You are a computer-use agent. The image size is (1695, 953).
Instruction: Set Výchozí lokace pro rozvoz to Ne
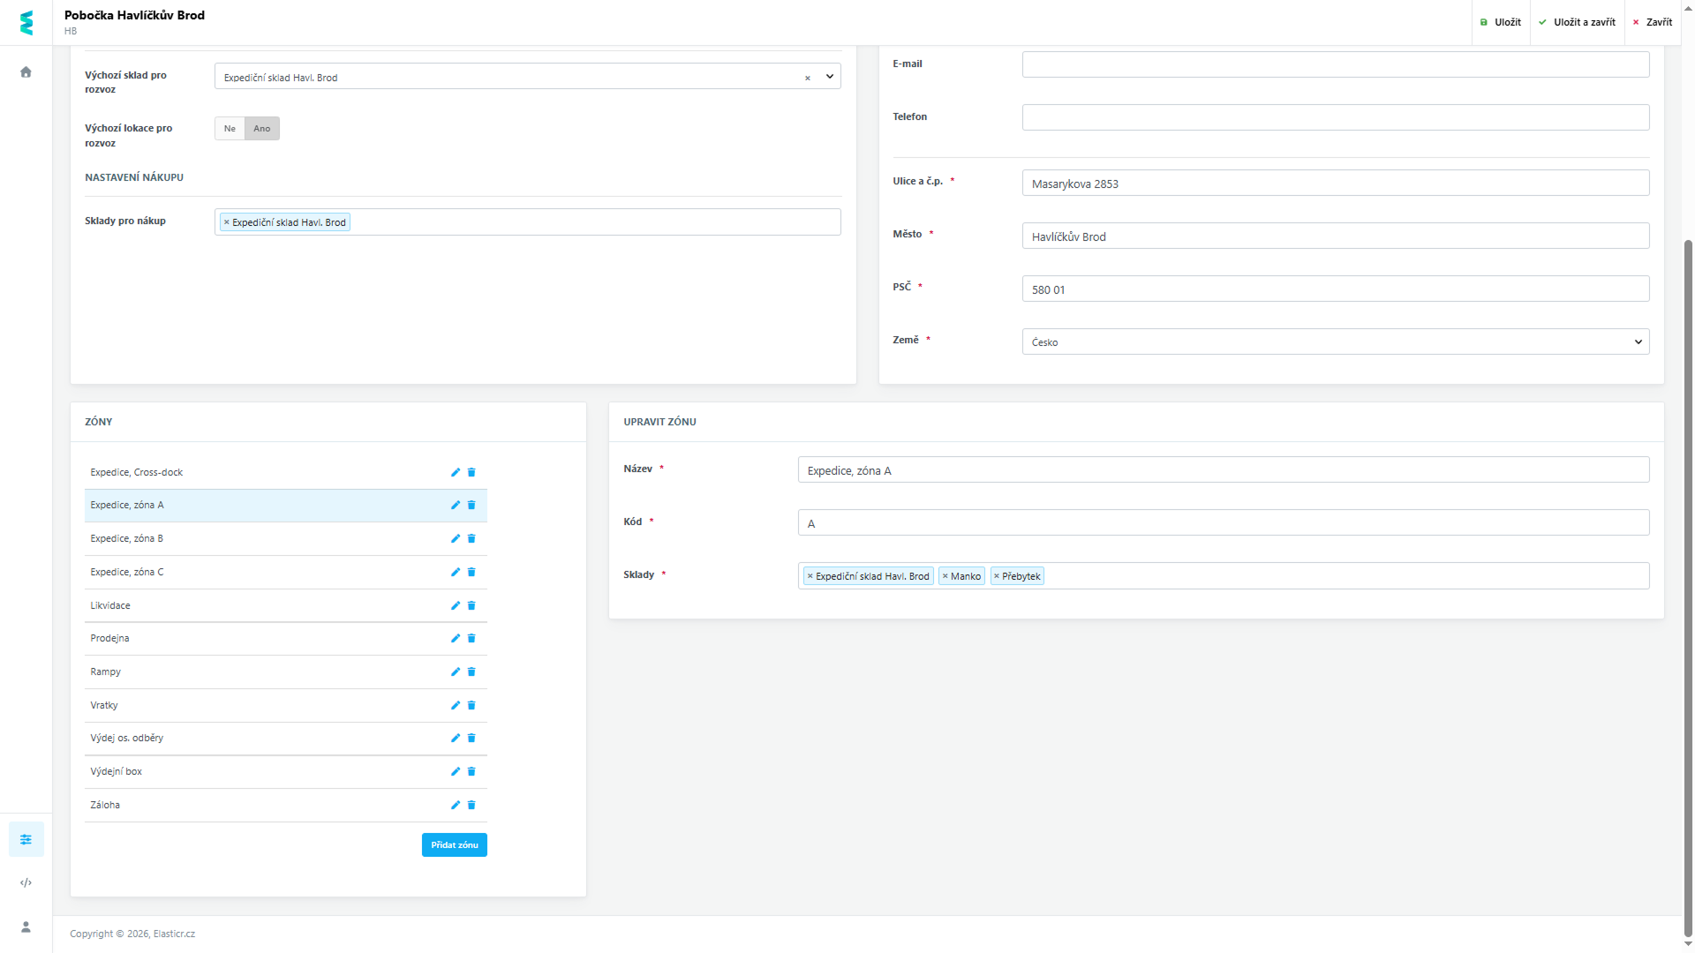click(x=230, y=129)
